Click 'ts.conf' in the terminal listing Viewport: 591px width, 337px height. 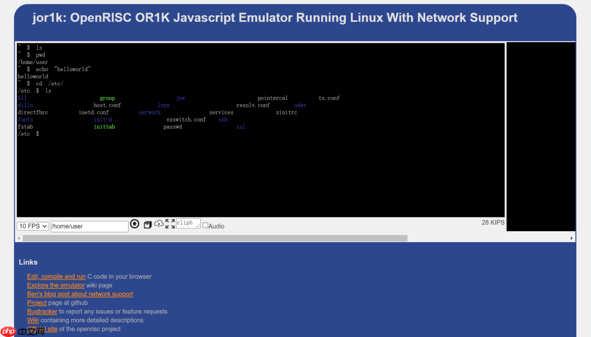pos(329,98)
